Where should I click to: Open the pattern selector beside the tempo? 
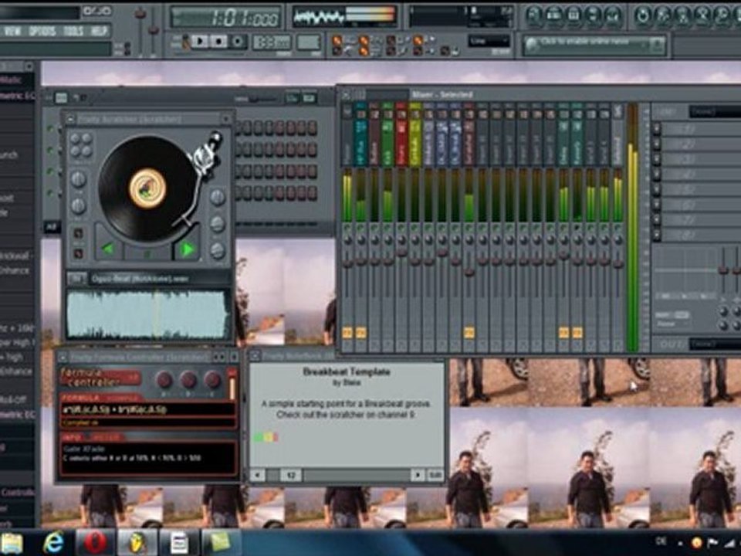click(308, 42)
